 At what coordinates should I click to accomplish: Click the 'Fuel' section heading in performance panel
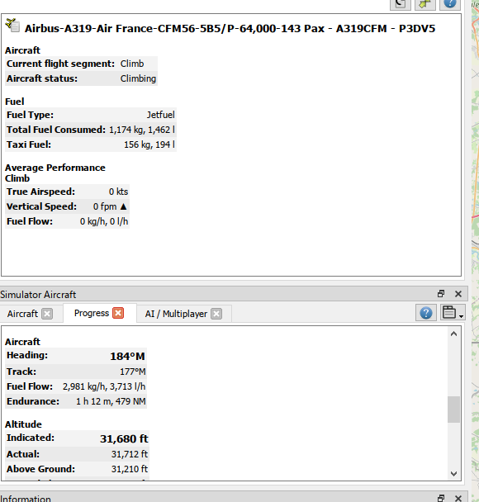14,102
